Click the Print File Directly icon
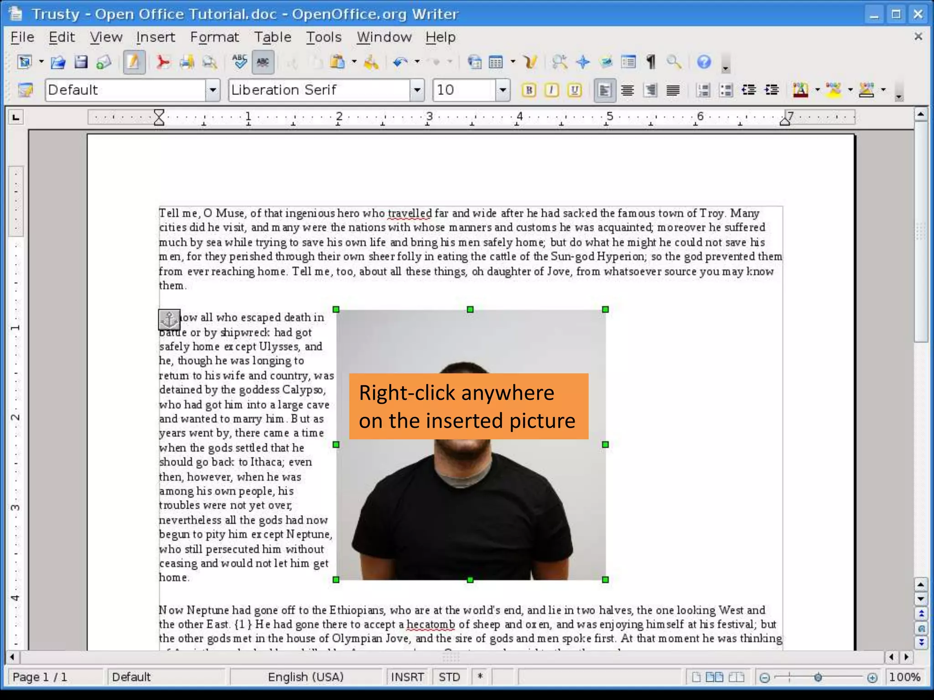This screenshot has width=934, height=700. pos(187,62)
